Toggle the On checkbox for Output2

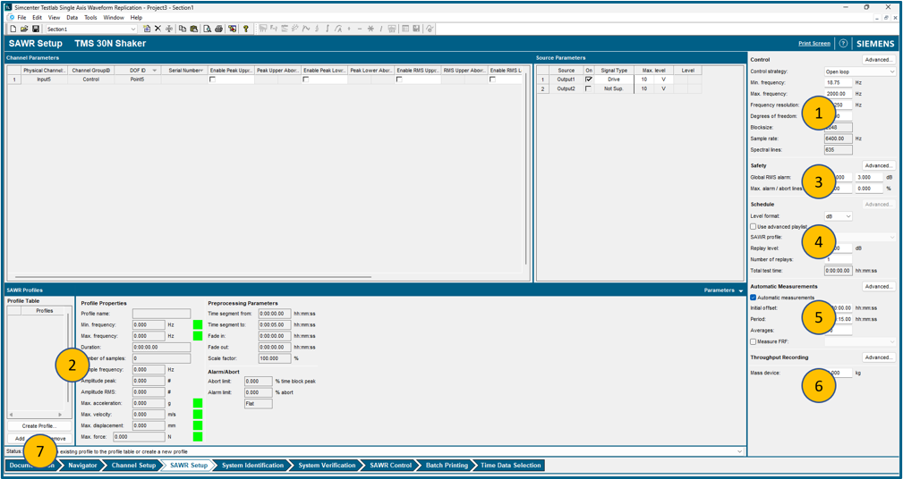click(x=588, y=89)
